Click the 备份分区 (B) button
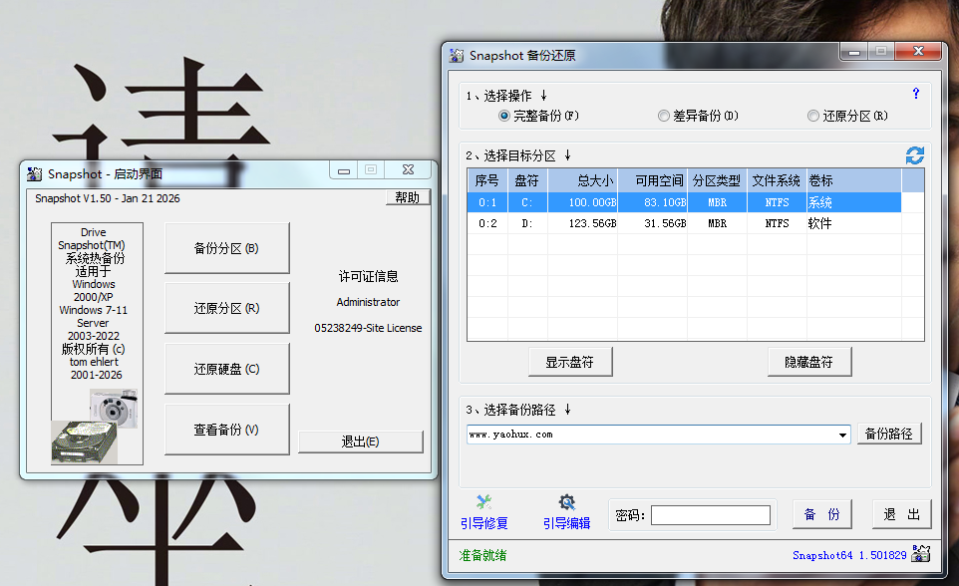Image resolution: width=959 pixels, height=586 pixels. point(226,248)
